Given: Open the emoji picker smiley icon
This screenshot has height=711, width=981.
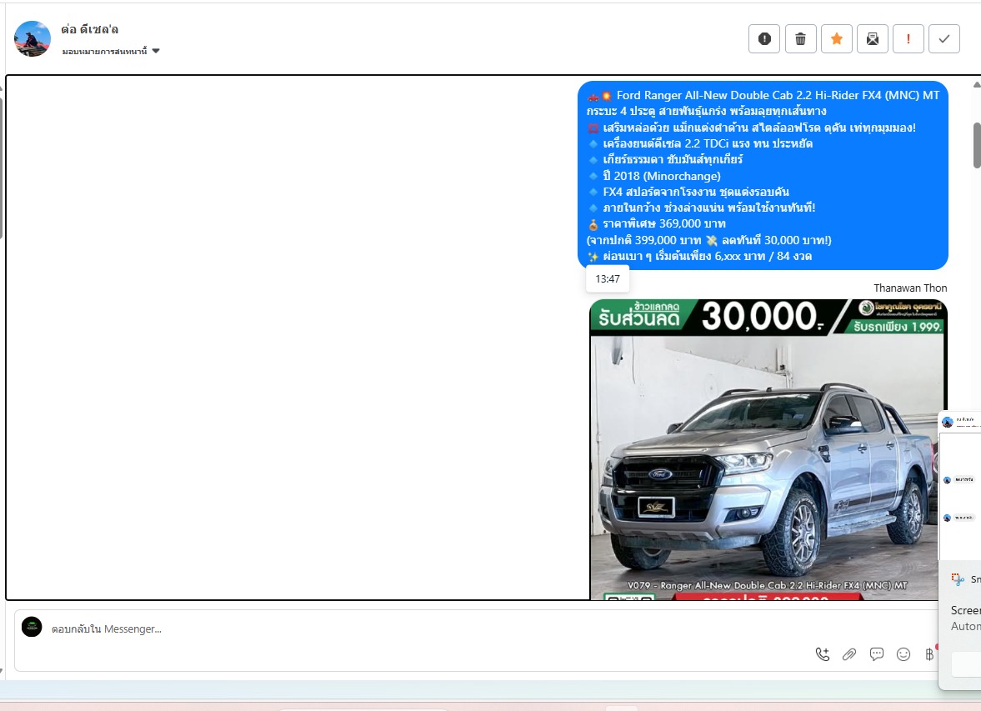Looking at the screenshot, I should coord(903,654).
